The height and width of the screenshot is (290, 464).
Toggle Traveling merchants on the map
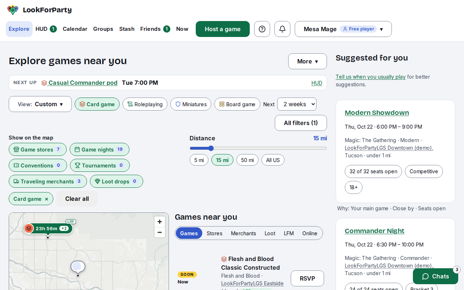[x=48, y=181]
